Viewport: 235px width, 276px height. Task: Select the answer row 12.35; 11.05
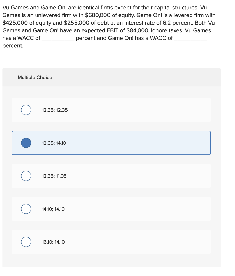111,176
